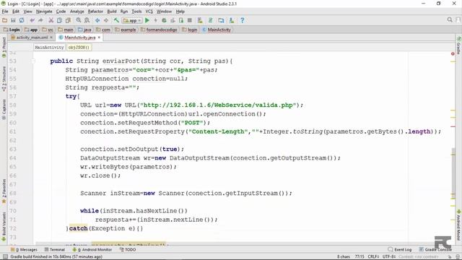Open the File menu
462x260 pixels.
(x=5, y=12)
